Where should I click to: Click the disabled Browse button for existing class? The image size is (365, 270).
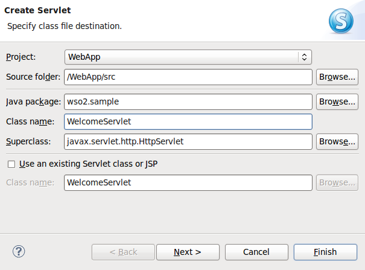coord(337,182)
